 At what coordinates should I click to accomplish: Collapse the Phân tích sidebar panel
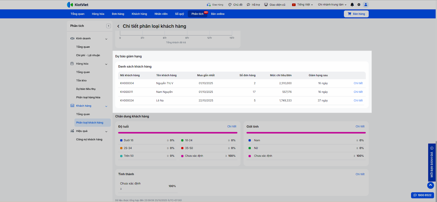[108, 26]
